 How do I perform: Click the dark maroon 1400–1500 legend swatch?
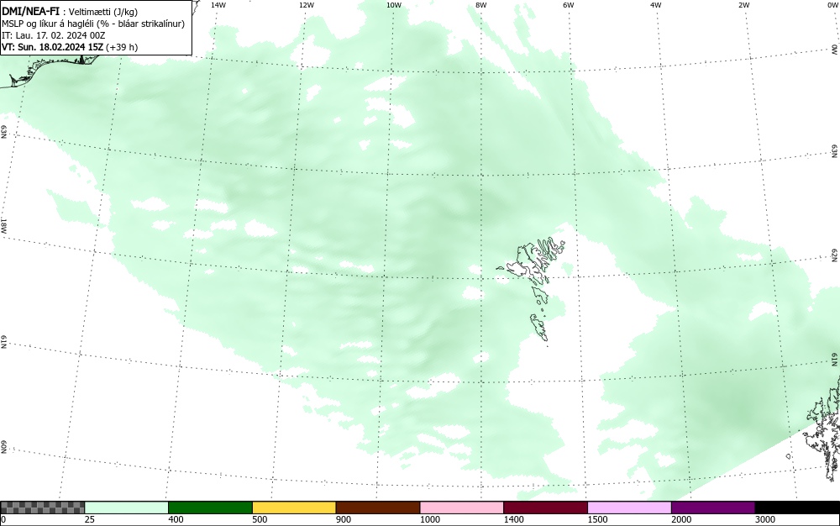pos(545,508)
